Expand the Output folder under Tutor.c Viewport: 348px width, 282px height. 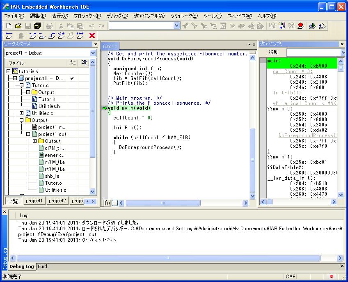(28, 92)
